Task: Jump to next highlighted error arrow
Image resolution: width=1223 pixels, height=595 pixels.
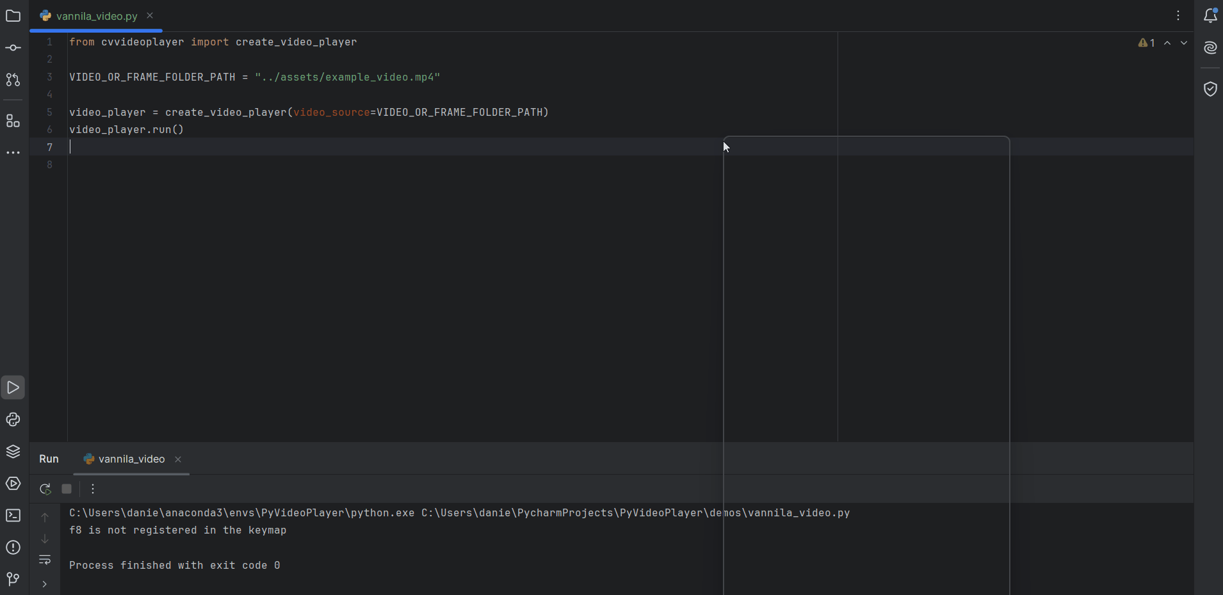Action: [1184, 43]
